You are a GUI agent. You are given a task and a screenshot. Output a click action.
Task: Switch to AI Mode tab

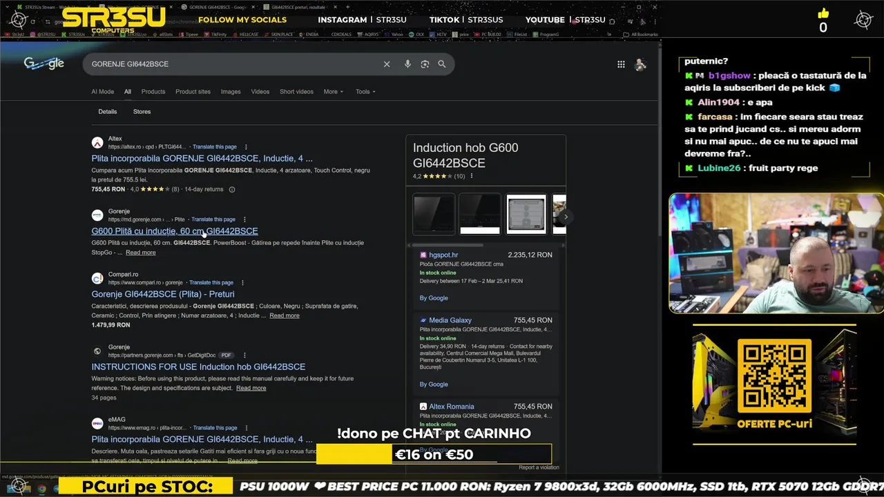coord(102,92)
